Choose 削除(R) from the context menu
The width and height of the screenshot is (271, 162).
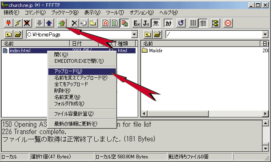point(62,91)
